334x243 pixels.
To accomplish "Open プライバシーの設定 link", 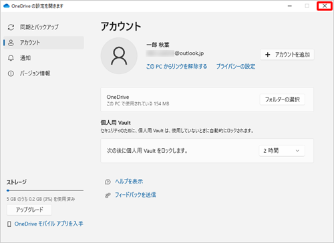I will click(236, 66).
